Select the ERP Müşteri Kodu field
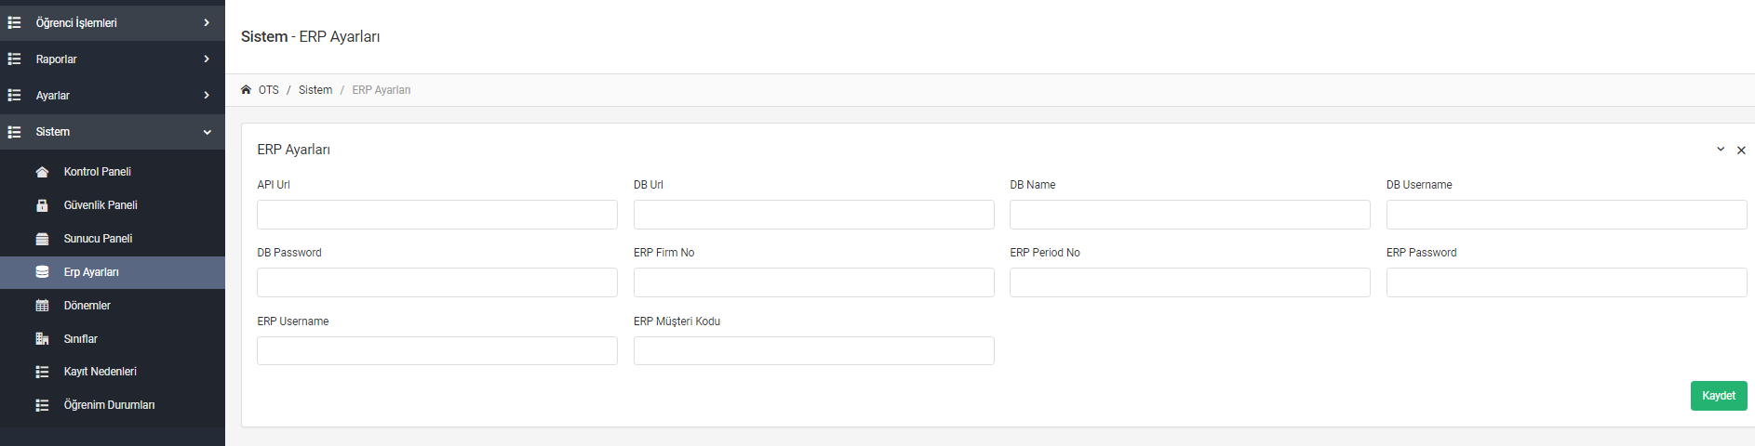 pyautogui.click(x=814, y=350)
